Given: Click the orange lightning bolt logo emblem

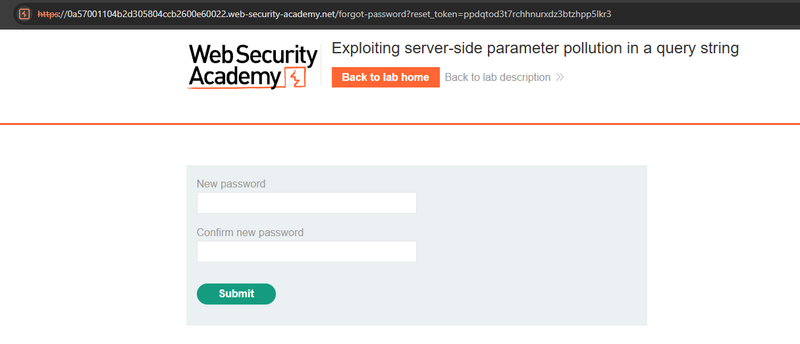Looking at the screenshot, I should (295, 78).
